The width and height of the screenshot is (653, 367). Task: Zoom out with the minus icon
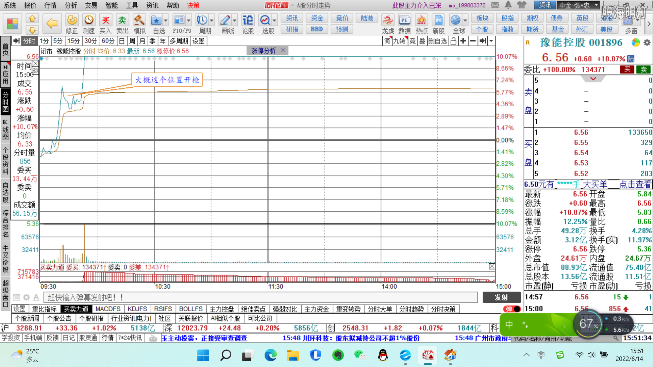[473, 41]
